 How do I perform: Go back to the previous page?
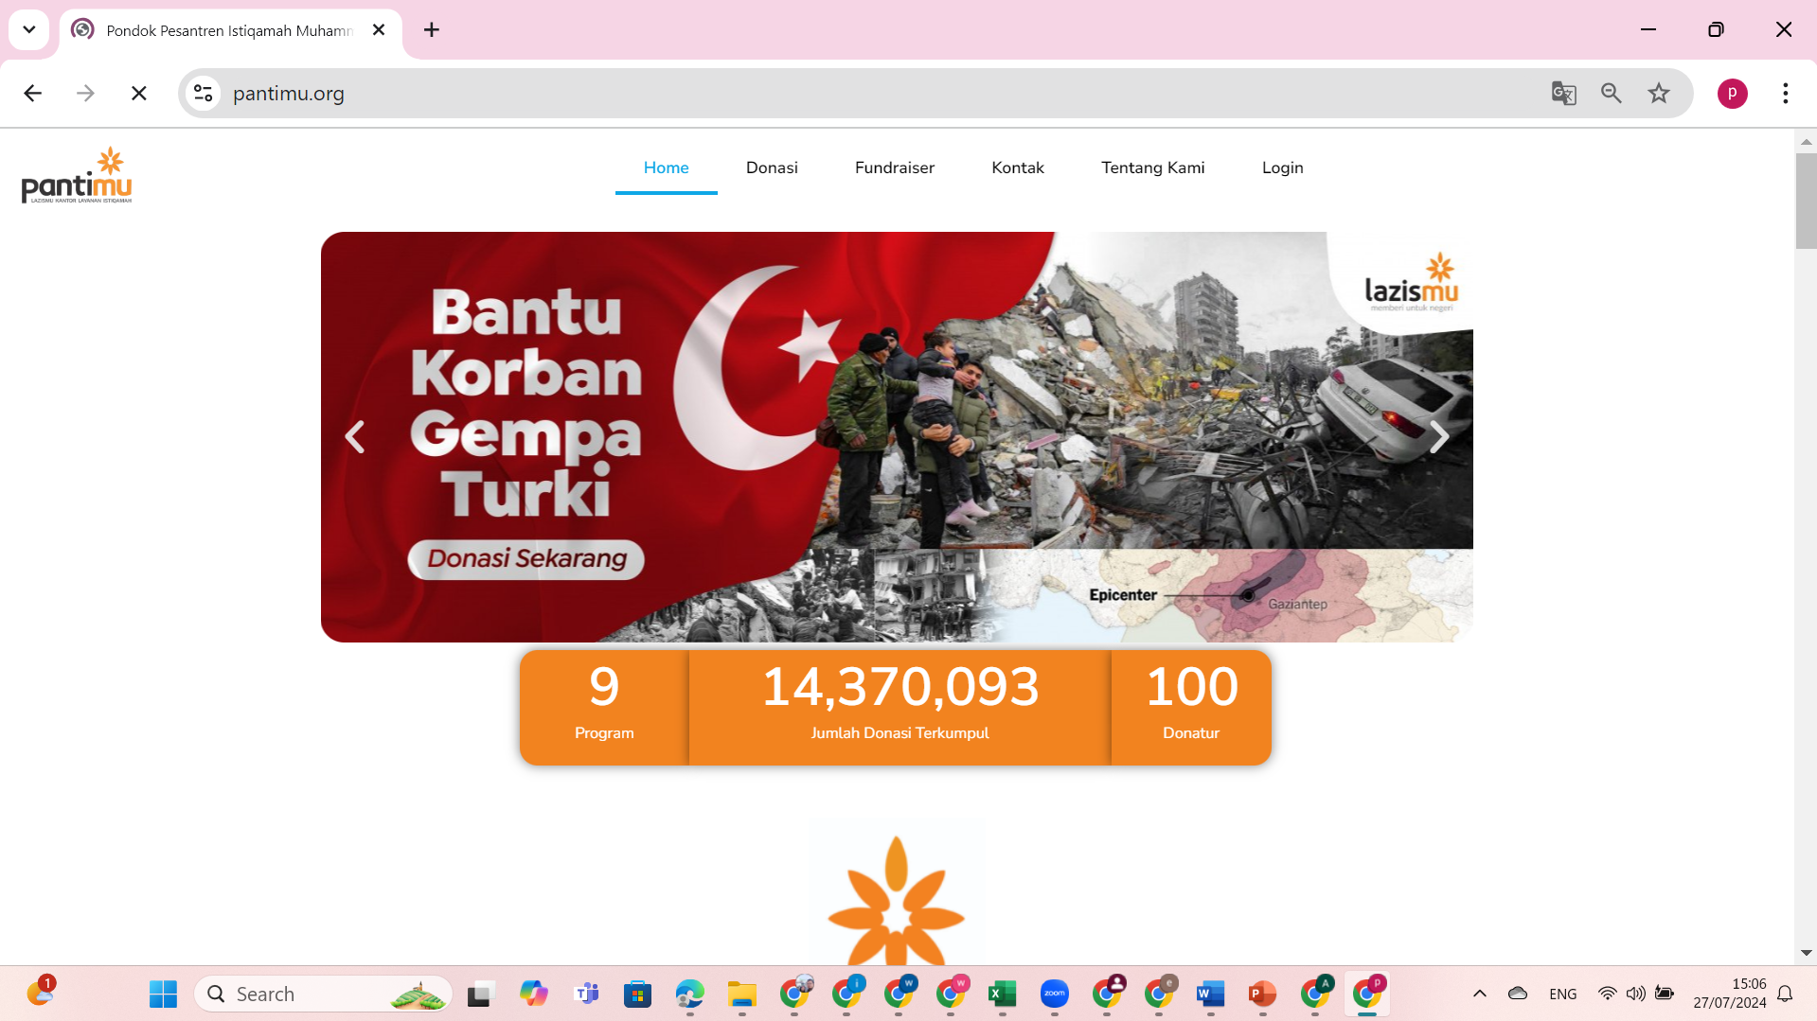(x=33, y=93)
